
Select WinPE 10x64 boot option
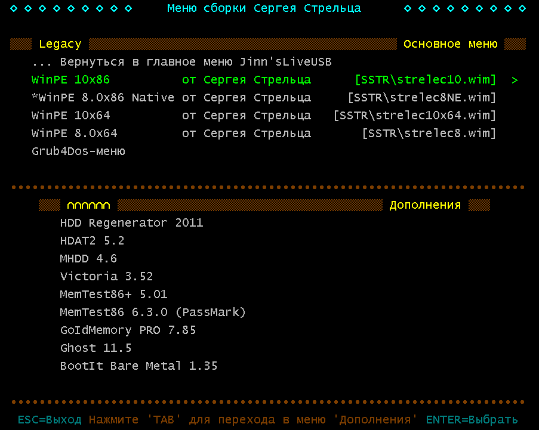(x=70, y=116)
